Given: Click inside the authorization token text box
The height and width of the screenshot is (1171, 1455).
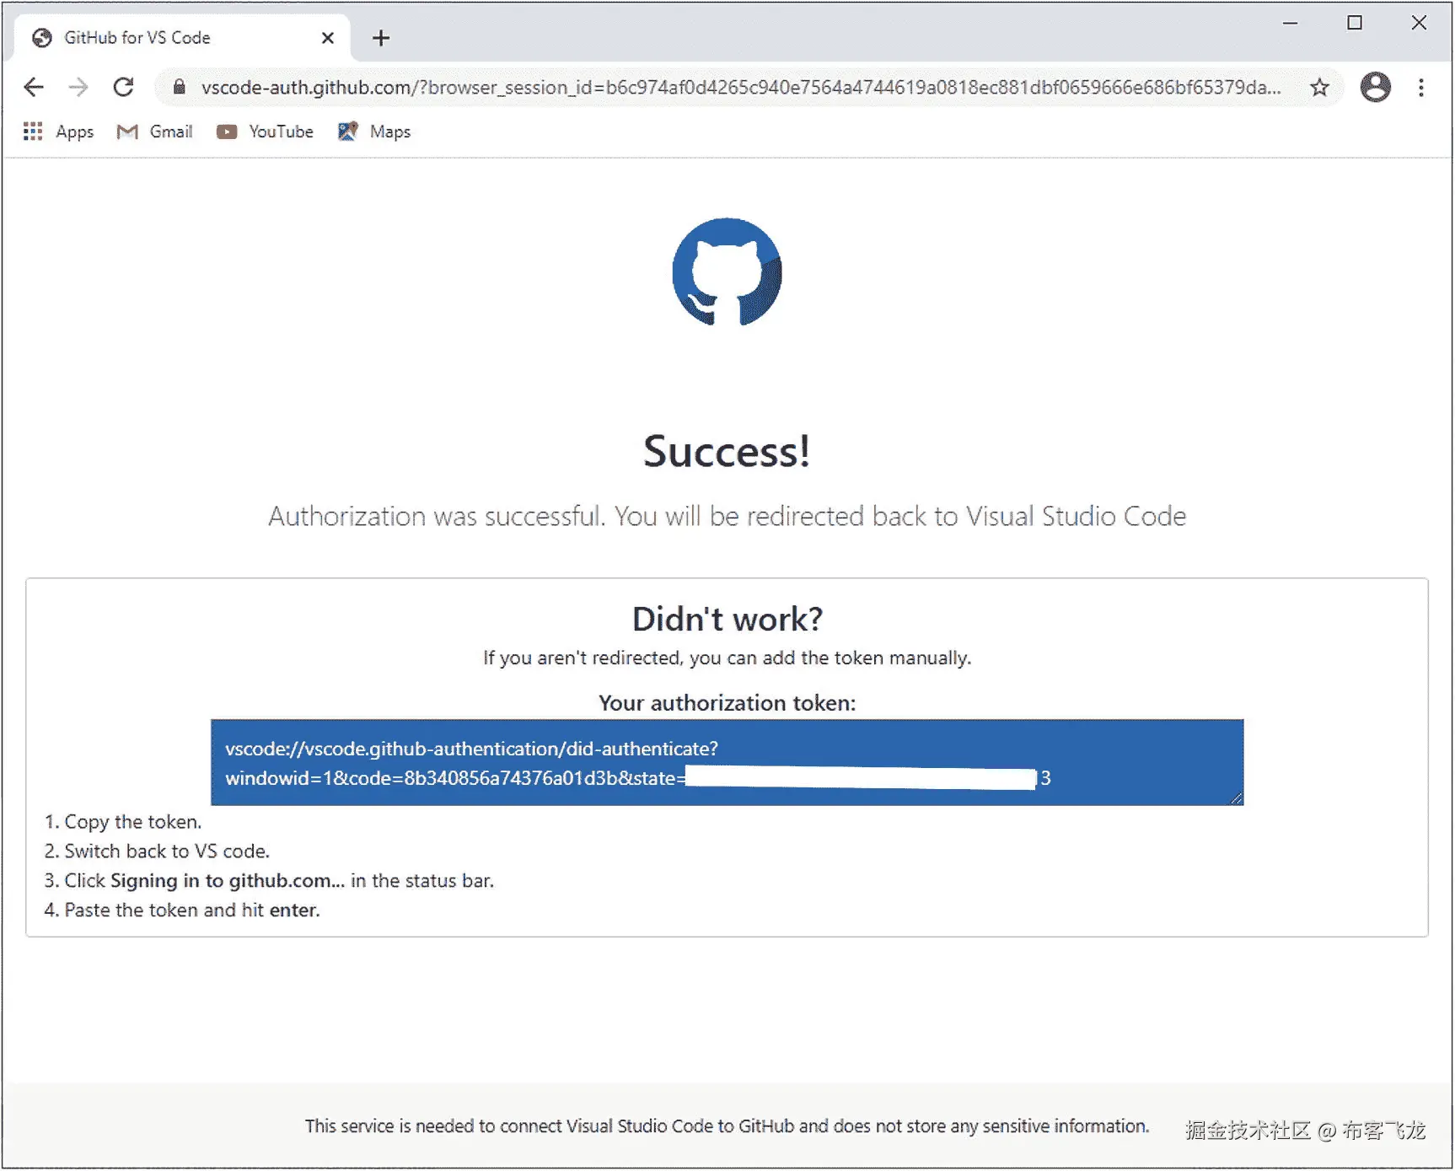Looking at the screenshot, I should point(727,762).
